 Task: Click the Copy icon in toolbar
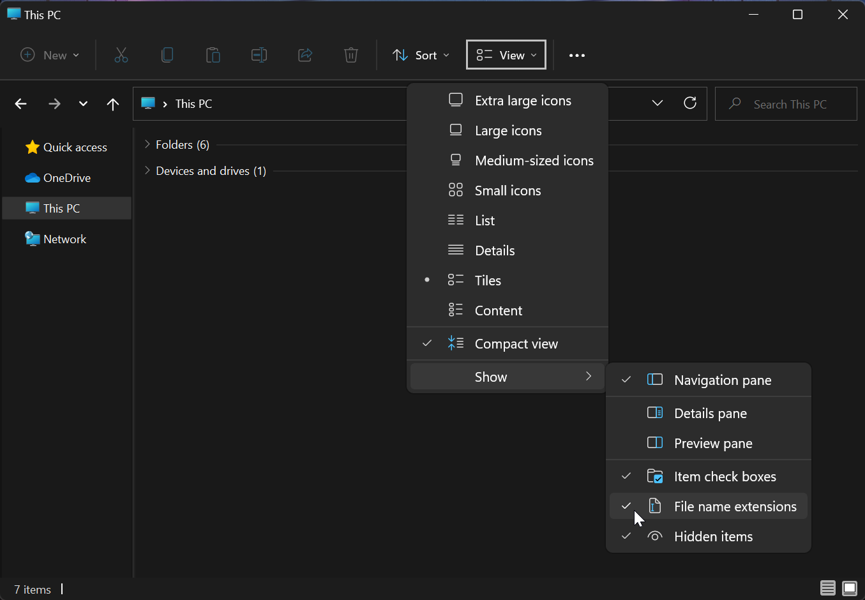pos(167,56)
